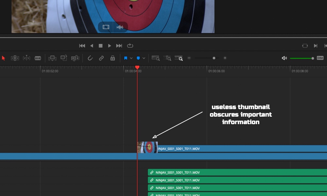
Task: Zoom in the timeline with plus button
Action: [x=225, y=58]
